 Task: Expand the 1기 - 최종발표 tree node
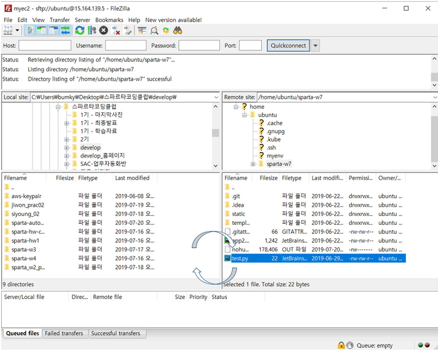click(67, 123)
